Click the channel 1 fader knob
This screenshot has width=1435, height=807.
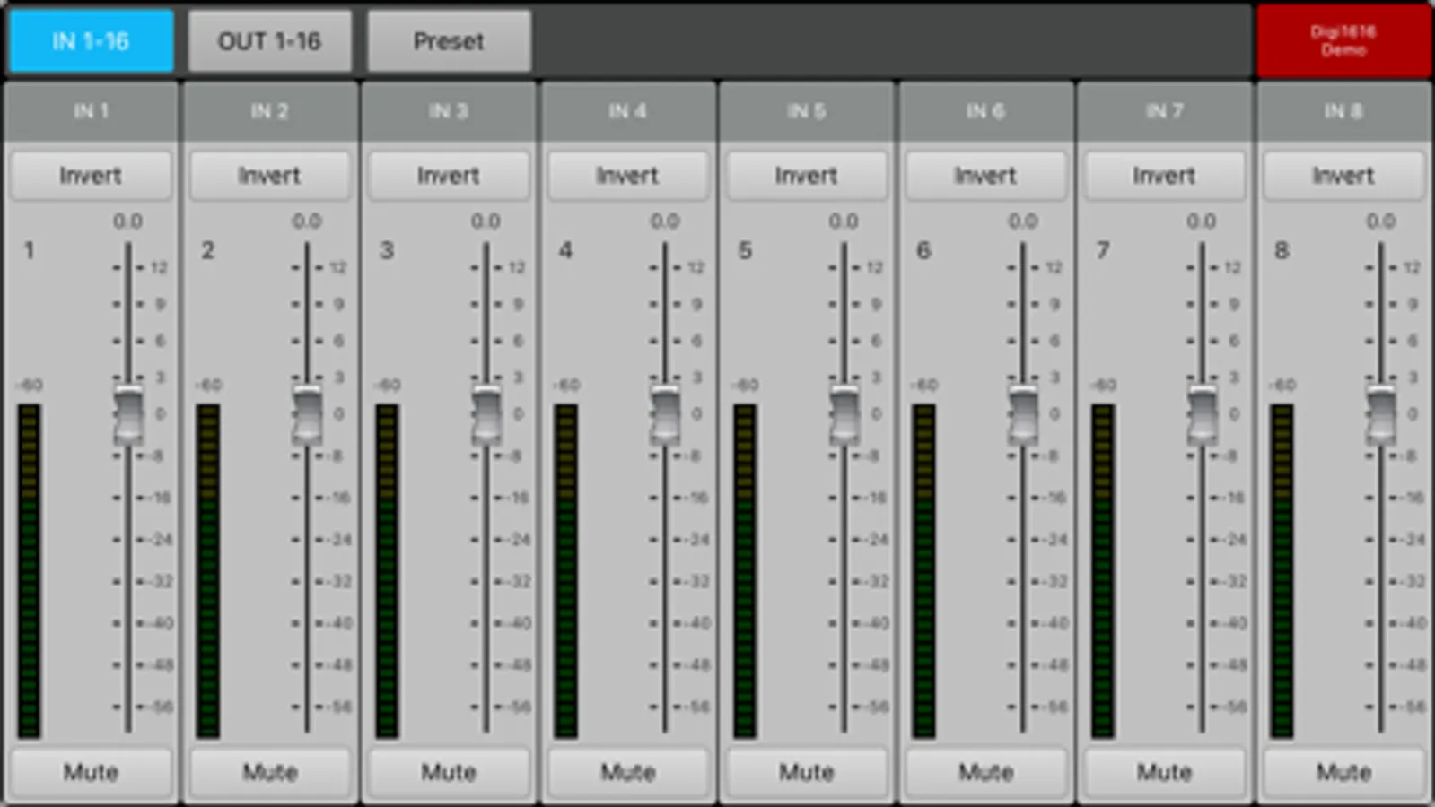tap(128, 415)
